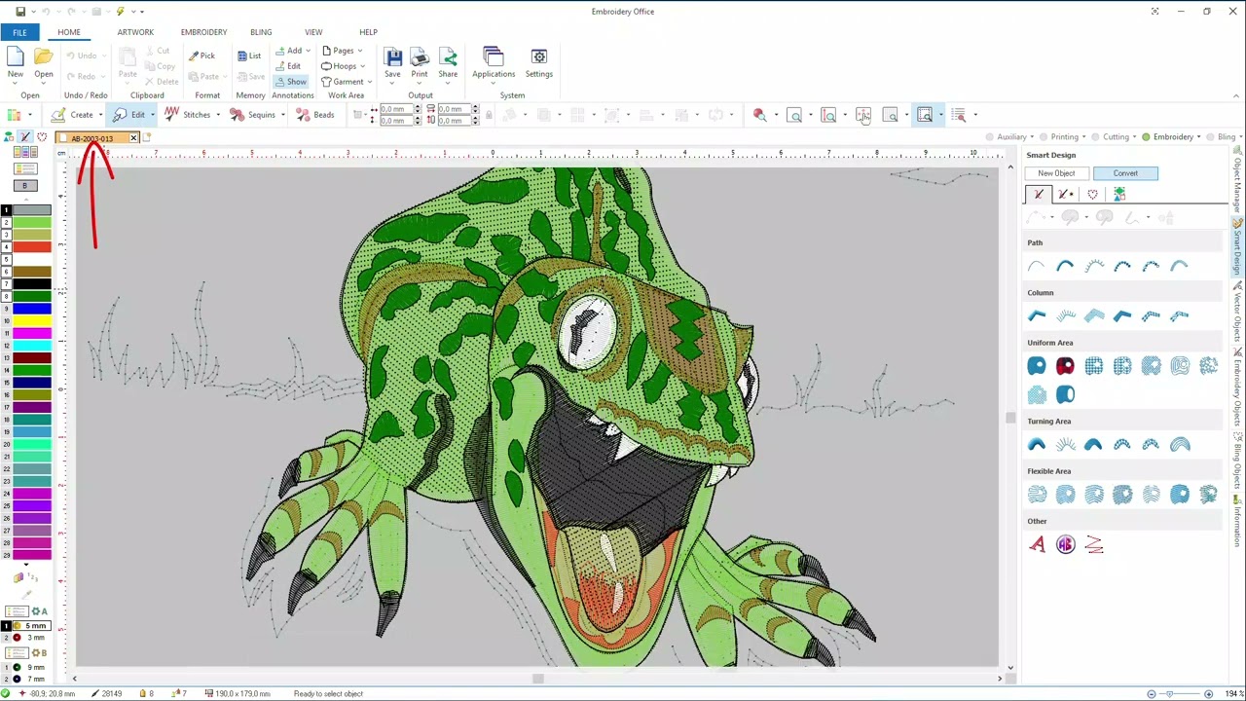Open the FILE menu
Screen dimensions: 1246x701
[19, 32]
